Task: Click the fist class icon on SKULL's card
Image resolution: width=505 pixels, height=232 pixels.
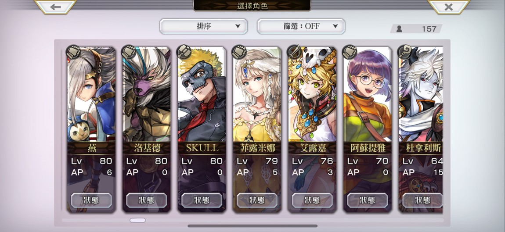Action: tap(184, 52)
